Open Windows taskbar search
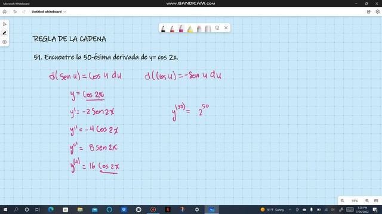The width and height of the screenshot is (382, 214). tap(16, 209)
